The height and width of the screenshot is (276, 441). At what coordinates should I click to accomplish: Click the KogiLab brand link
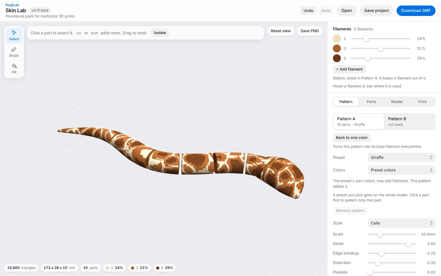12,5
